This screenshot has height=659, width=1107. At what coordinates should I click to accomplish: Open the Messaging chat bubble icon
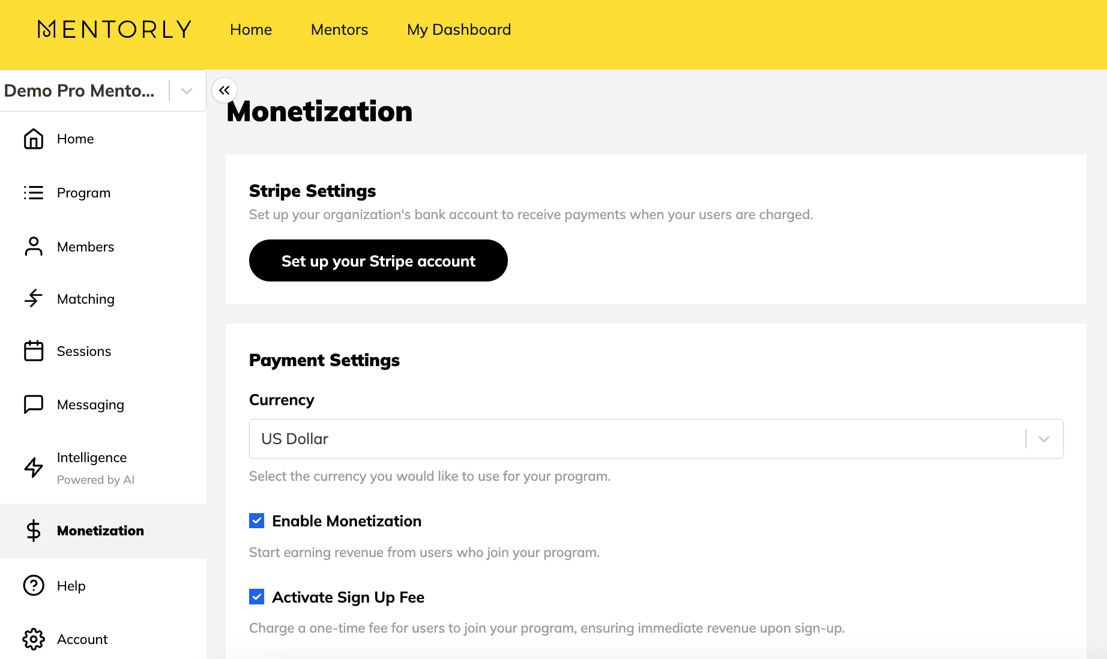(34, 405)
